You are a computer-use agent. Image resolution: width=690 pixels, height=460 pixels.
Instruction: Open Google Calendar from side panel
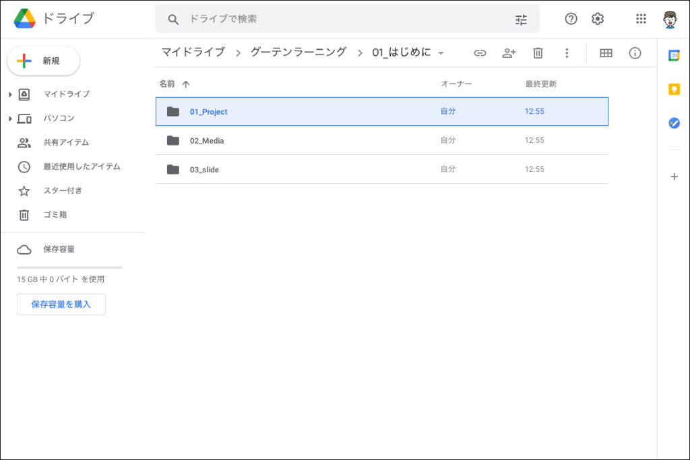point(674,56)
